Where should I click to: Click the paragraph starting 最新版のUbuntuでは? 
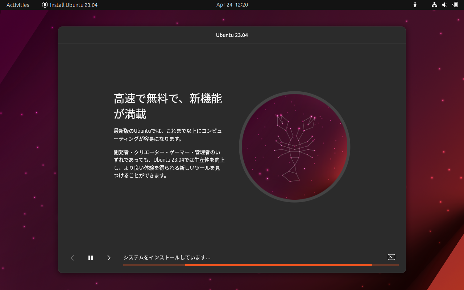pos(168,135)
